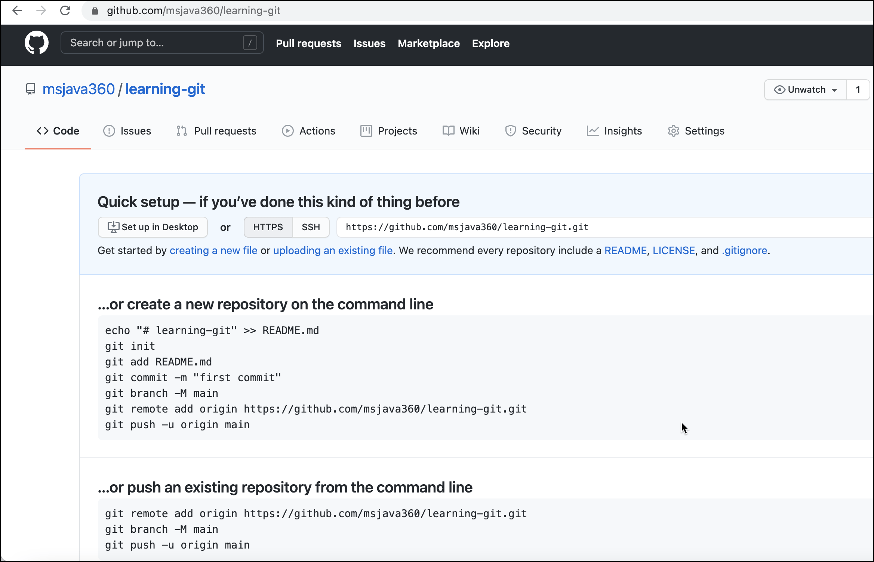
Task: Open Explore in header
Action: (490, 43)
